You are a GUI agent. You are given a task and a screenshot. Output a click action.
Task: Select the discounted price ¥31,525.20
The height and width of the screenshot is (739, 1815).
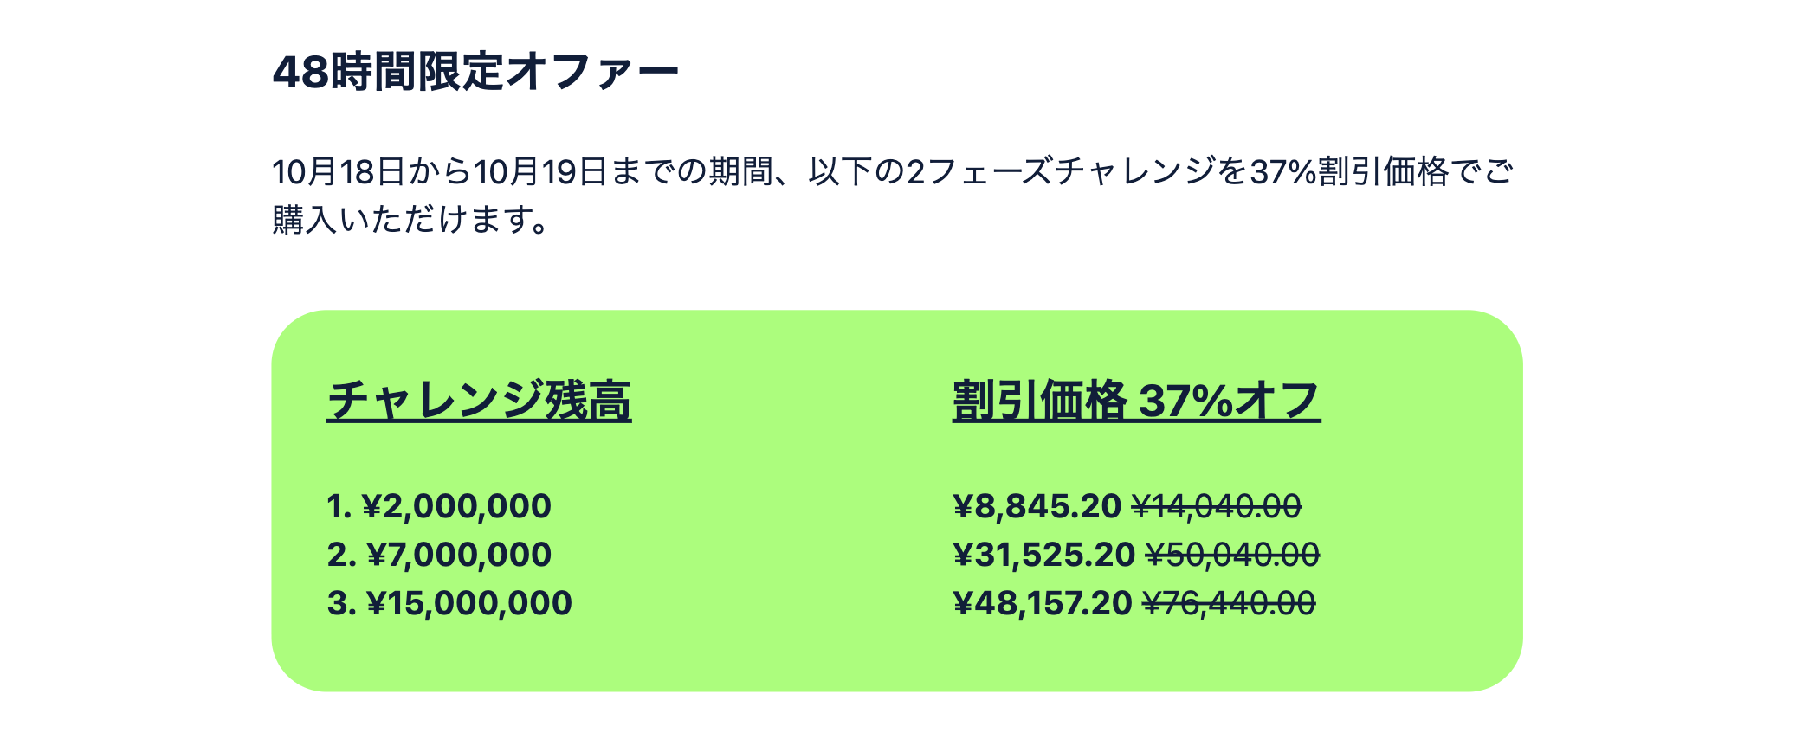[1043, 555]
